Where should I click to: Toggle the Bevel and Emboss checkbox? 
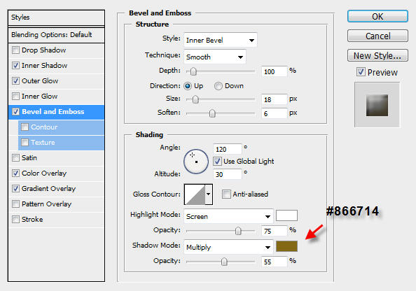[15, 111]
